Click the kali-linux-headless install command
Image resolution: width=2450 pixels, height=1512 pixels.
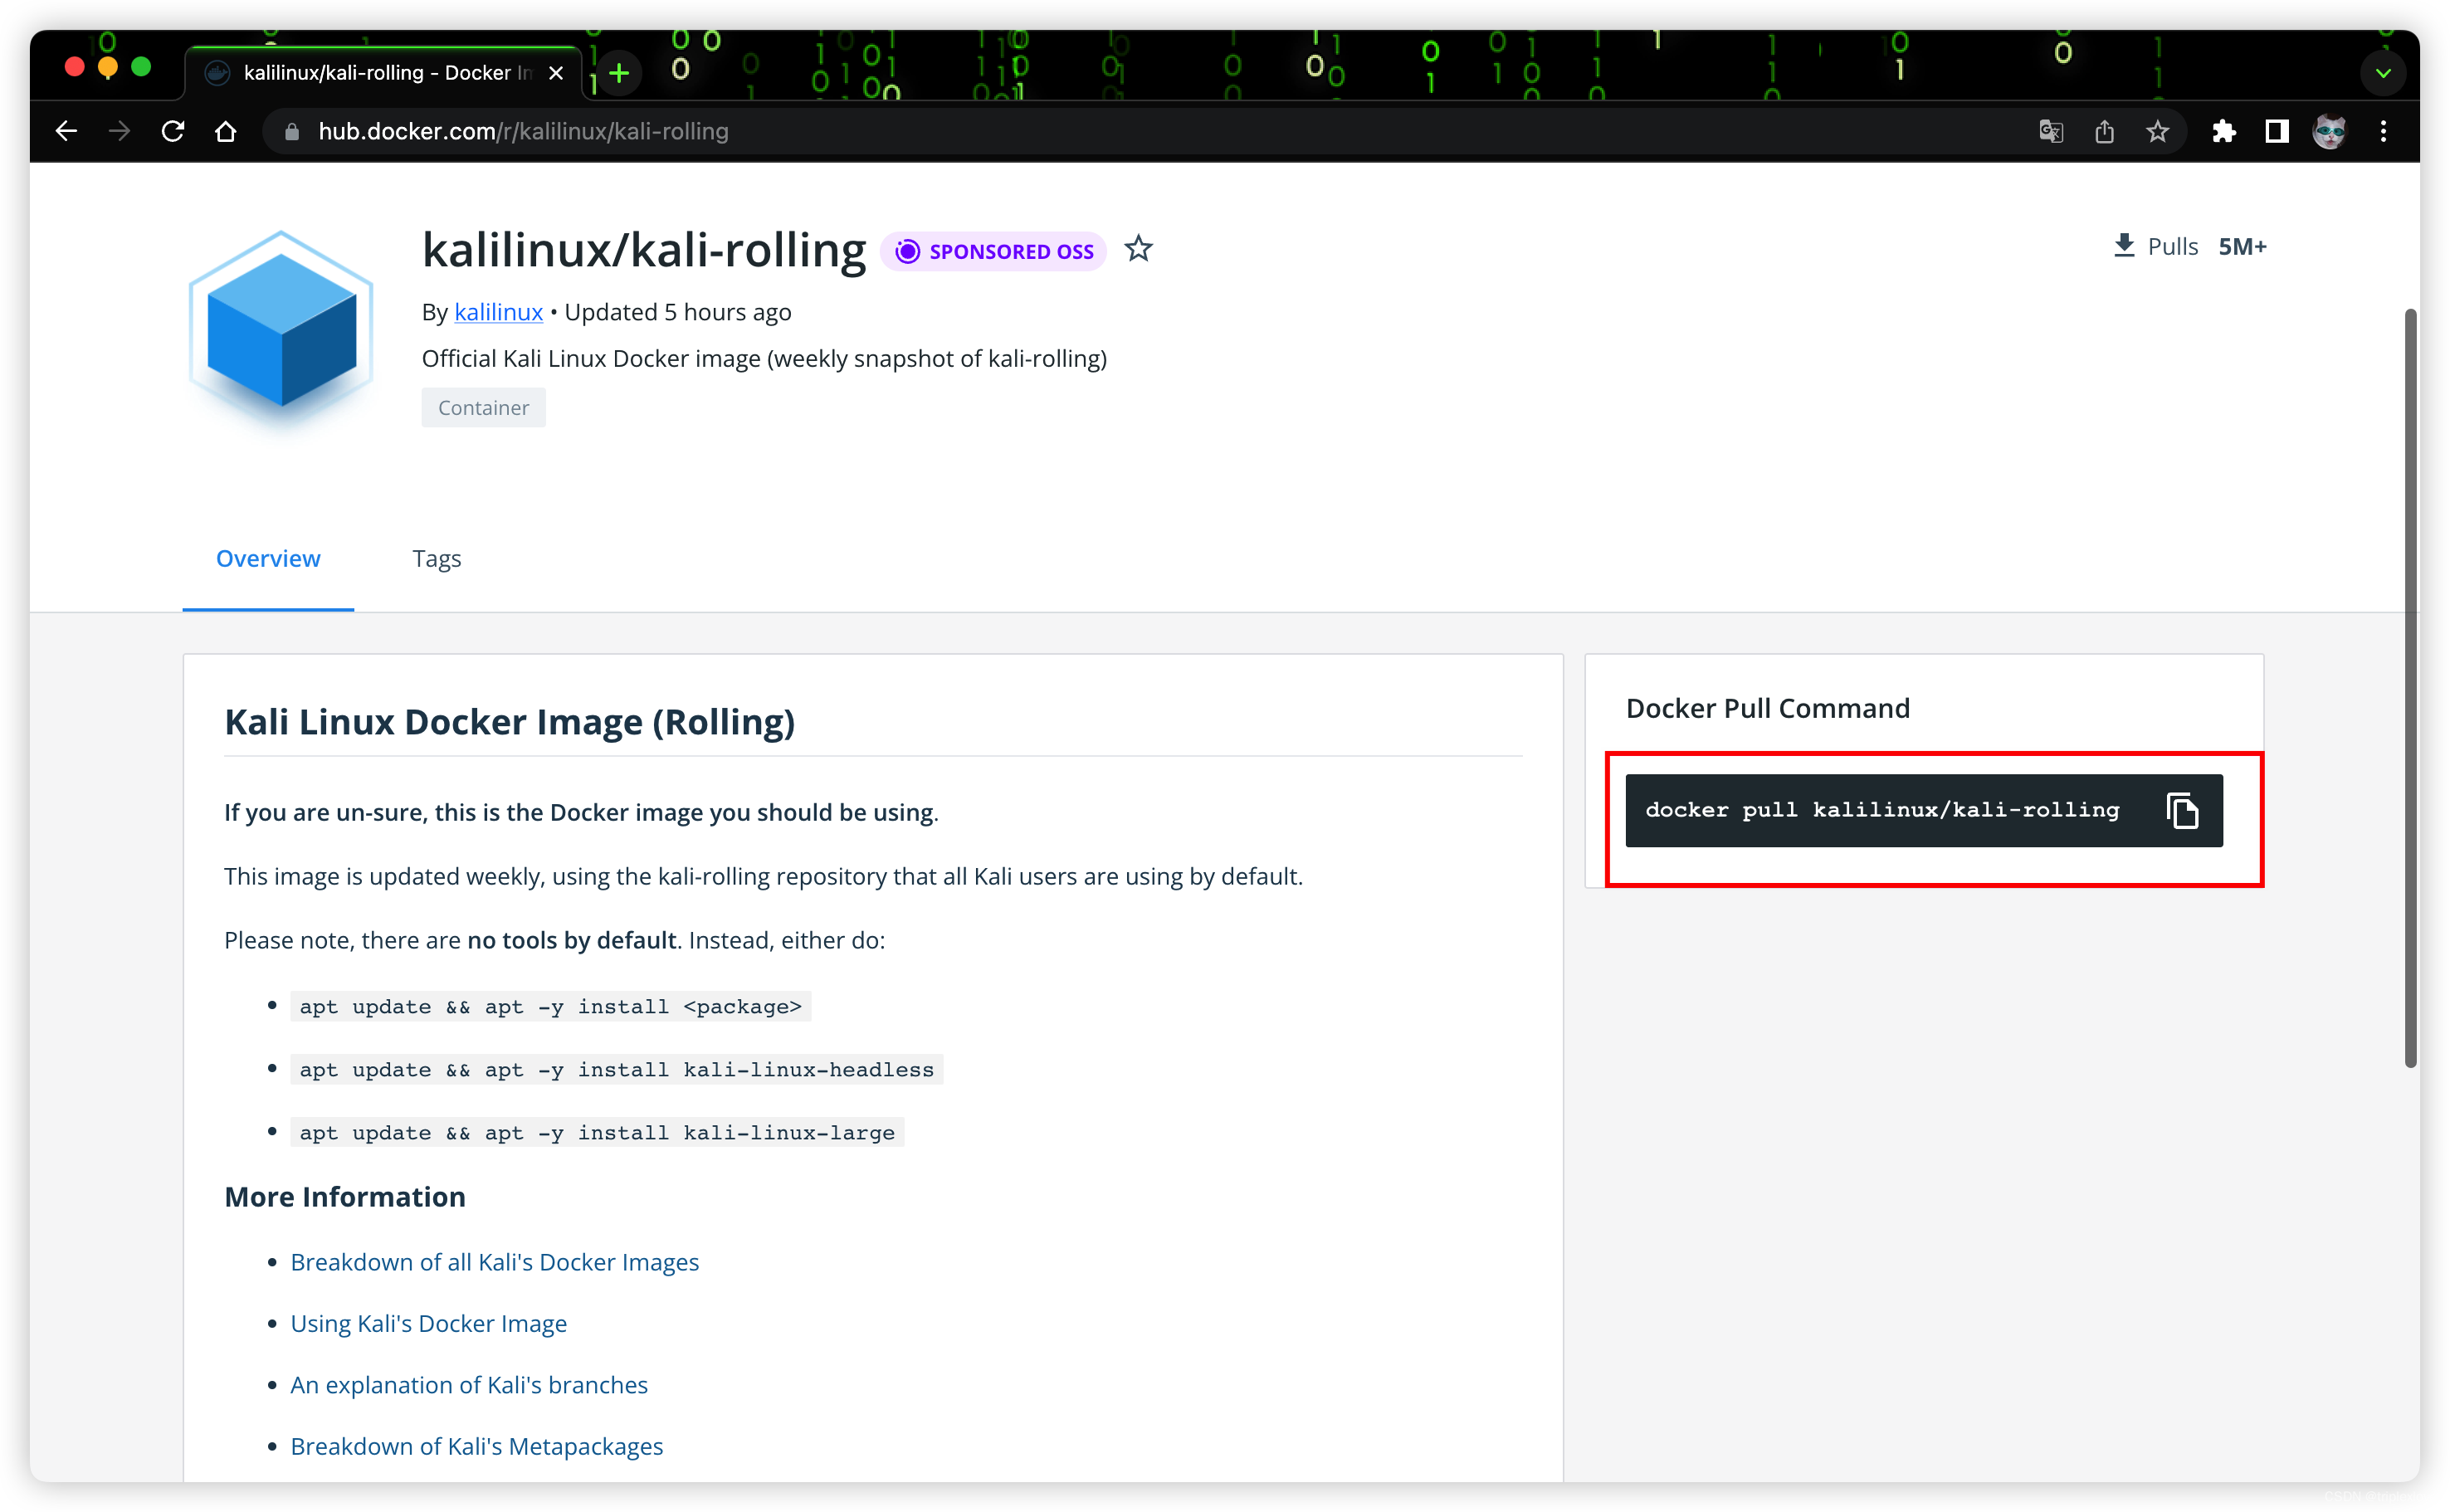tap(616, 1069)
